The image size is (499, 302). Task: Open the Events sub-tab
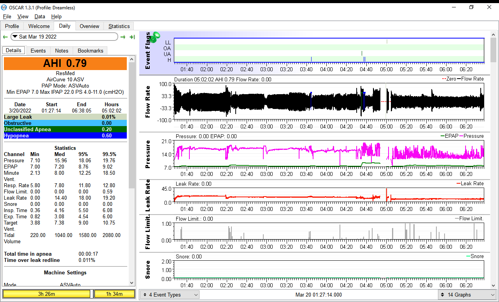38,51
